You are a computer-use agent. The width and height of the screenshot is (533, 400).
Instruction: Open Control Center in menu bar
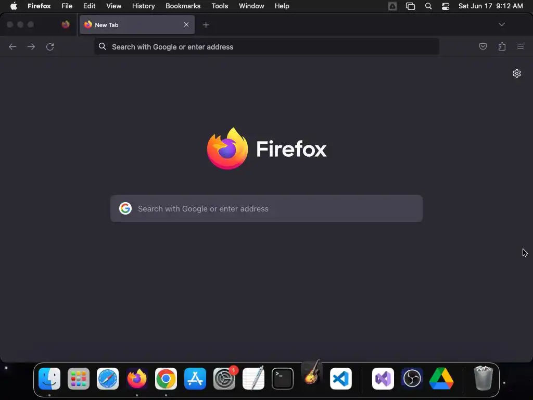(x=446, y=6)
